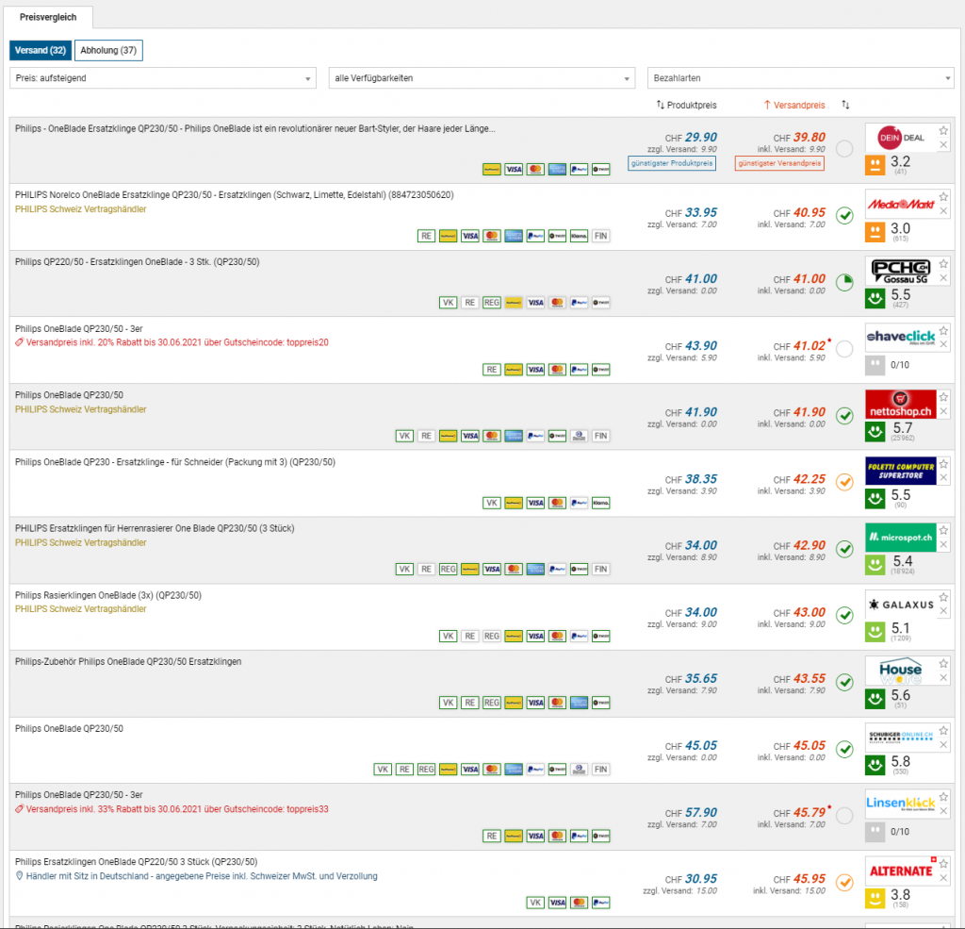Click the REG badge in the PCHC row
965x929 pixels.
pyautogui.click(x=491, y=303)
